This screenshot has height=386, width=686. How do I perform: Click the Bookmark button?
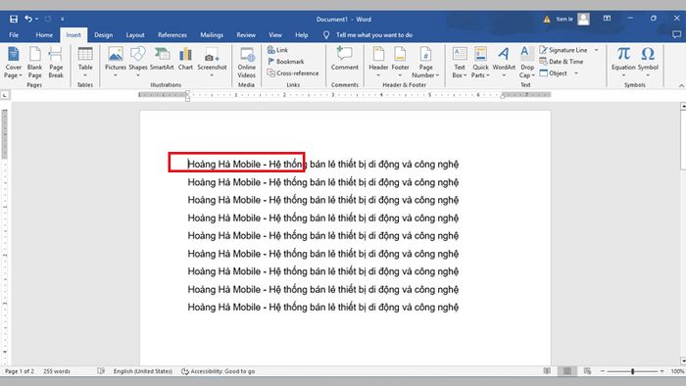[x=286, y=62]
